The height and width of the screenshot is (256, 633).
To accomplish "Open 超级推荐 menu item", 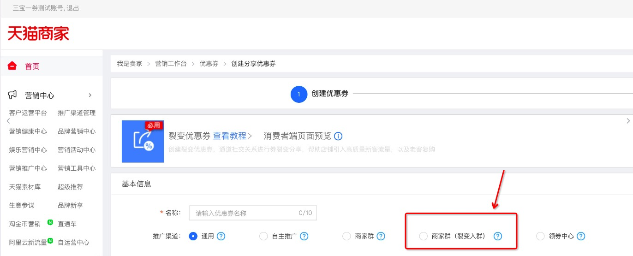I will coord(70,187).
